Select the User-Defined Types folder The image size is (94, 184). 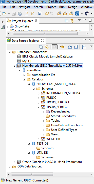point(64,130)
